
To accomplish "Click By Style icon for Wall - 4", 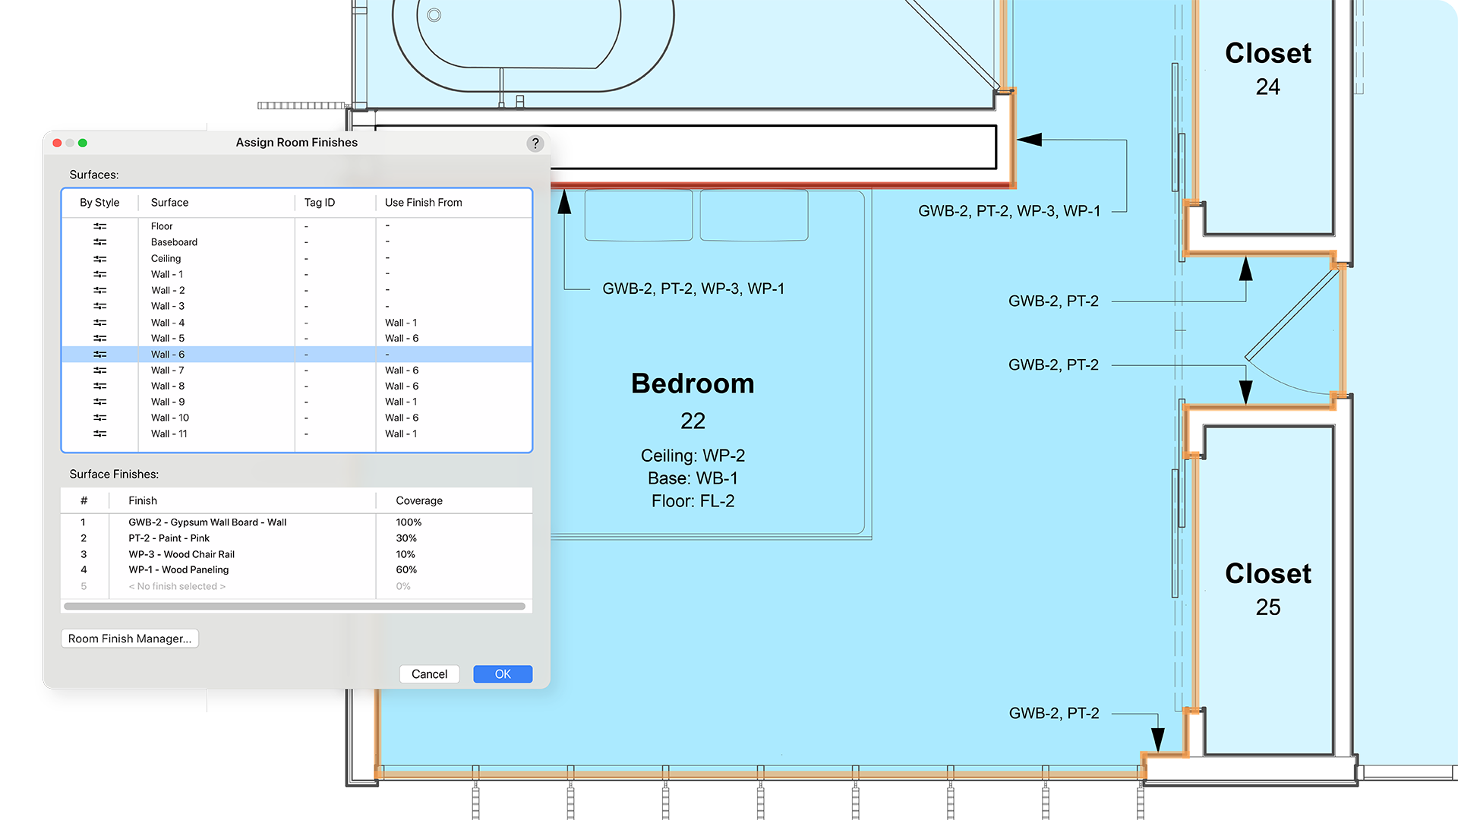I will [x=100, y=323].
